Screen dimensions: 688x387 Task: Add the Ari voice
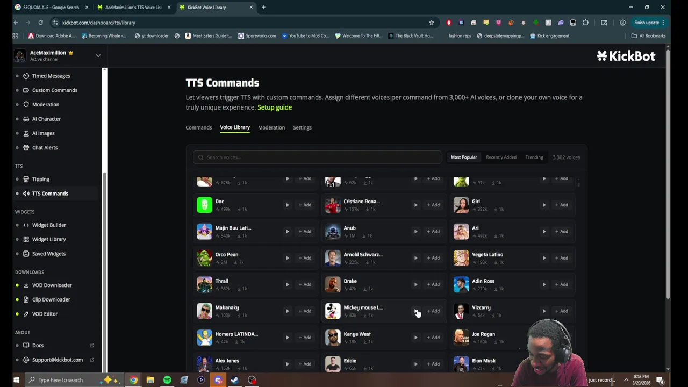[561, 231]
